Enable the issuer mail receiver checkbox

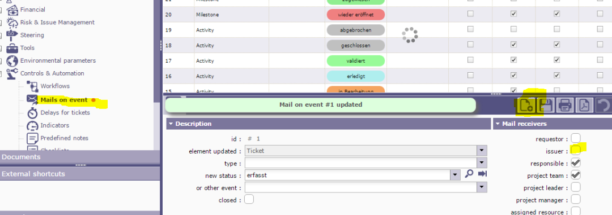click(576, 150)
